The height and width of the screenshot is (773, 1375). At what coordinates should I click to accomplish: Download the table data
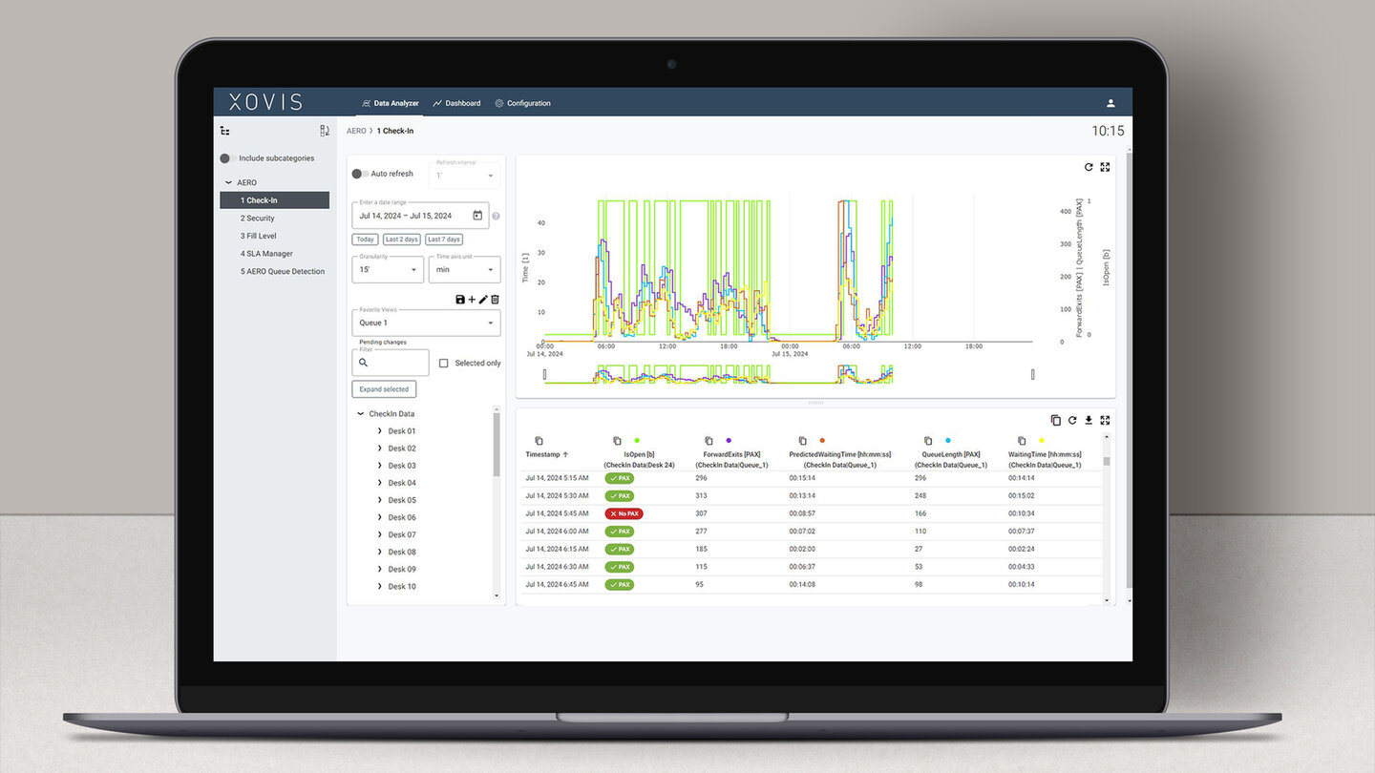pyautogui.click(x=1089, y=420)
